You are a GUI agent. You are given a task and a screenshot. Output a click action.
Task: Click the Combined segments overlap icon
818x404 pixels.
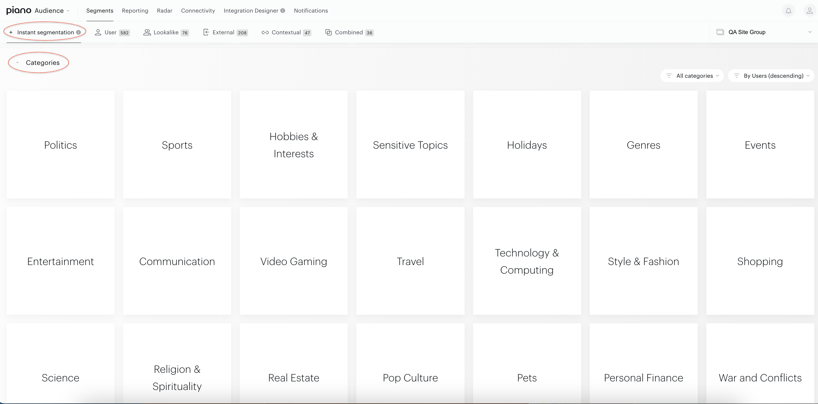328,32
